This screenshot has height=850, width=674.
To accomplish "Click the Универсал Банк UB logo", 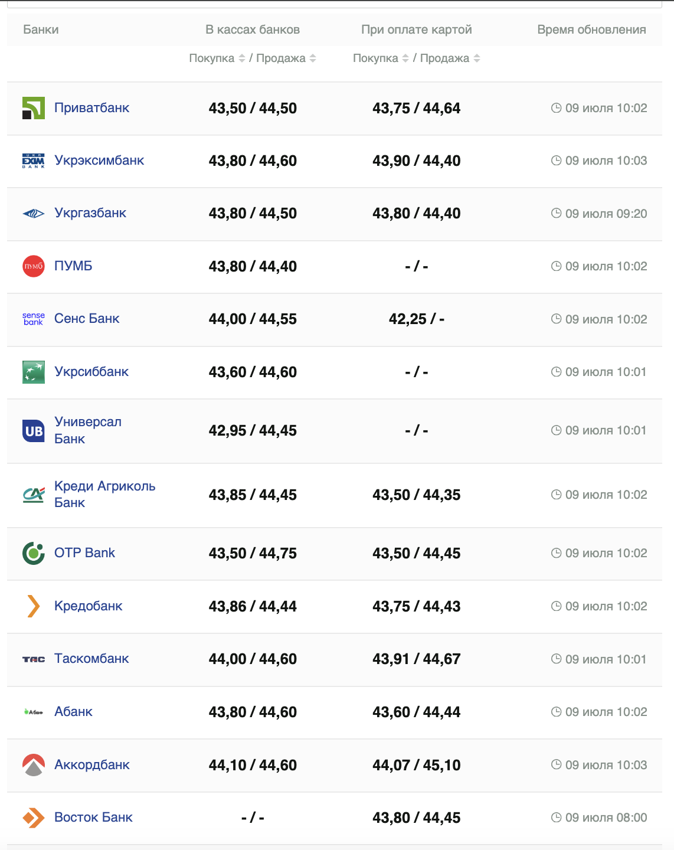I will tap(34, 431).
